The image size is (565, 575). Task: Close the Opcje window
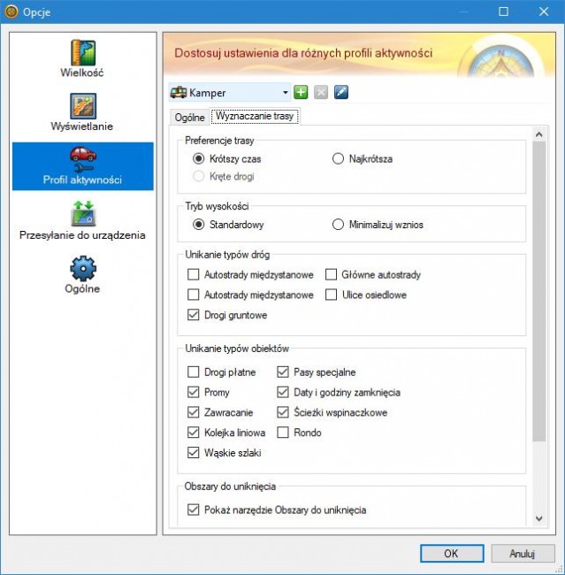544,11
